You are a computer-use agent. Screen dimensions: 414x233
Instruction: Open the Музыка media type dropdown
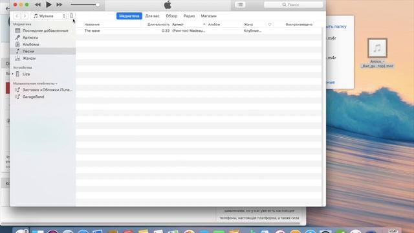[49, 16]
